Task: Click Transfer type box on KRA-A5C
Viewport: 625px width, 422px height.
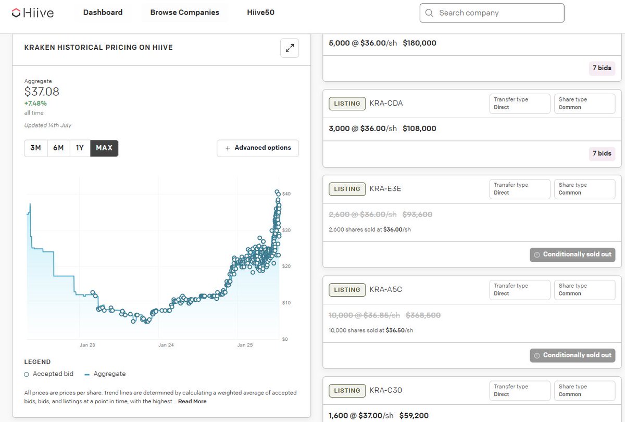Action: [520, 290]
